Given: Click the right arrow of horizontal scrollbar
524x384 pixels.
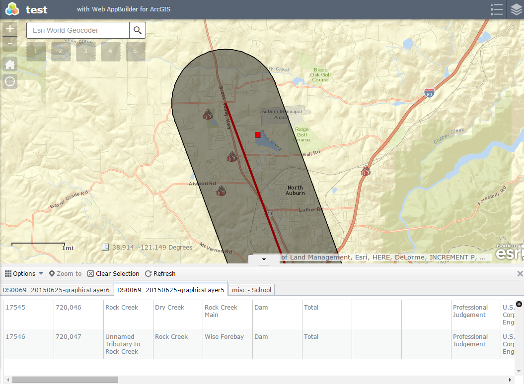Looking at the screenshot, I should tap(510, 380).
